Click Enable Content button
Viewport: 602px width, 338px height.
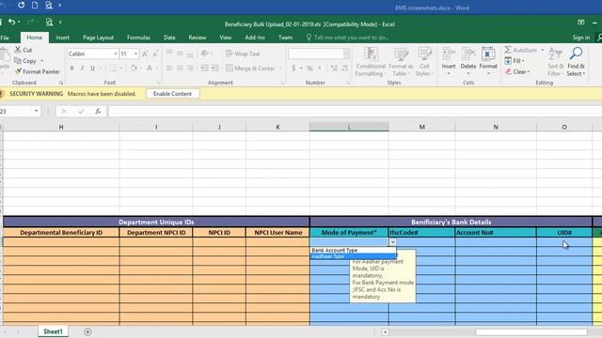point(172,94)
